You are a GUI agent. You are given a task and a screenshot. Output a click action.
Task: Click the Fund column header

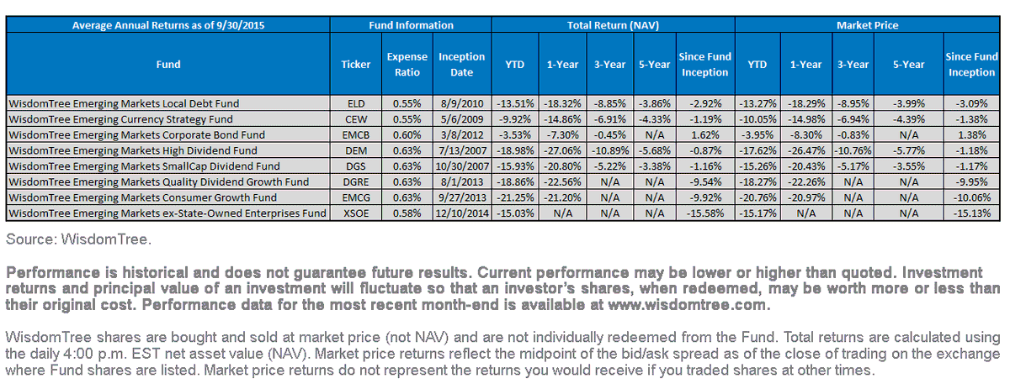168,64
